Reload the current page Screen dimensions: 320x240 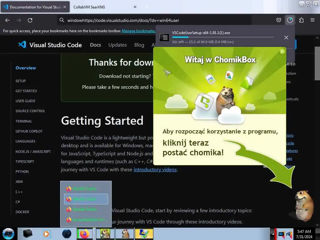point(30,20)
